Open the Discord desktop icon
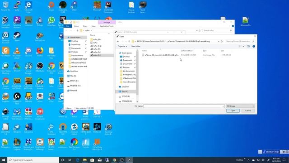This screenshot has width=289, height=163. 28,52
